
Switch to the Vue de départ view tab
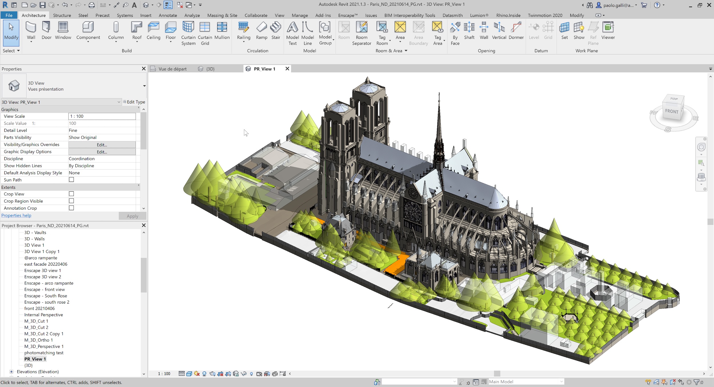click(172, 69)
